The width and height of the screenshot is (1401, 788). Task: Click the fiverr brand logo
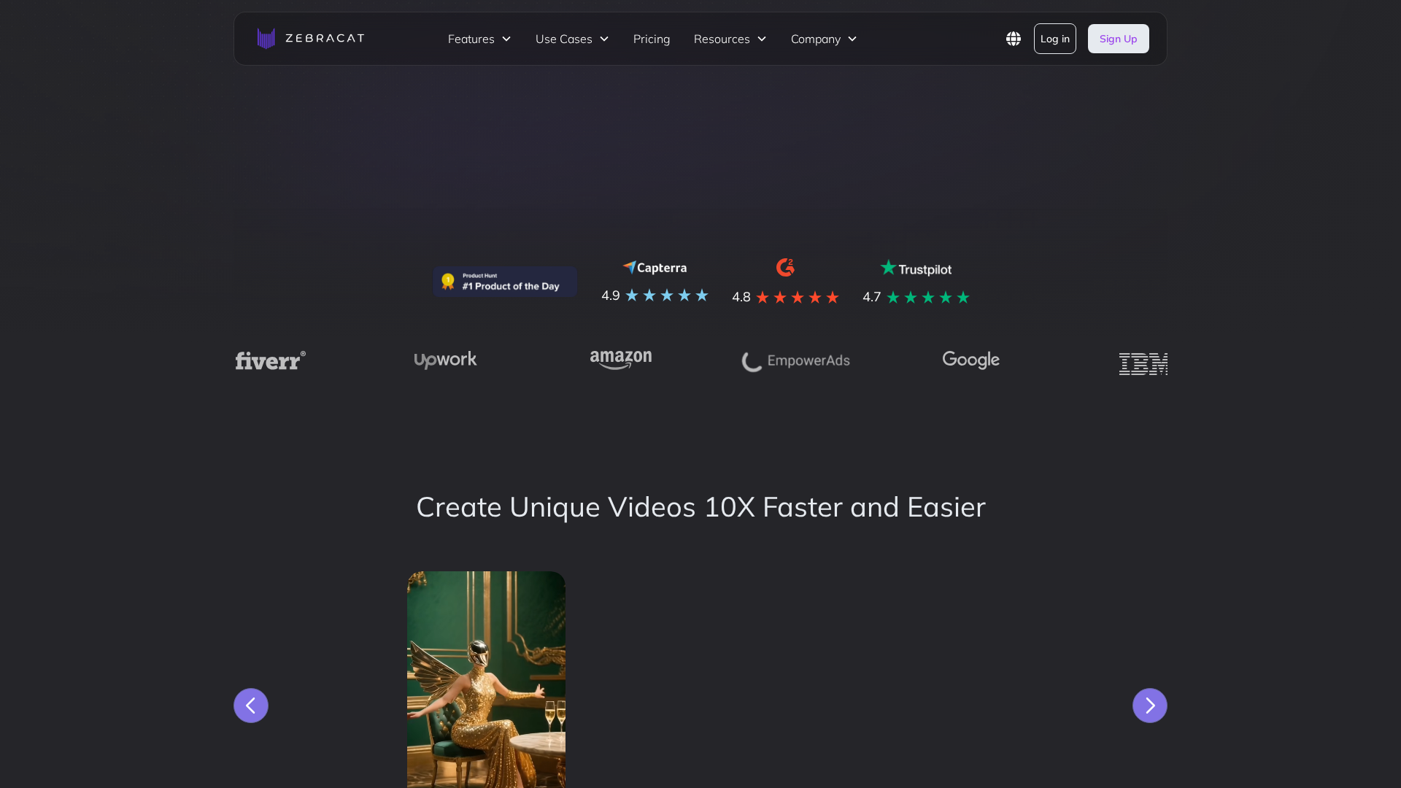(269, 360)
